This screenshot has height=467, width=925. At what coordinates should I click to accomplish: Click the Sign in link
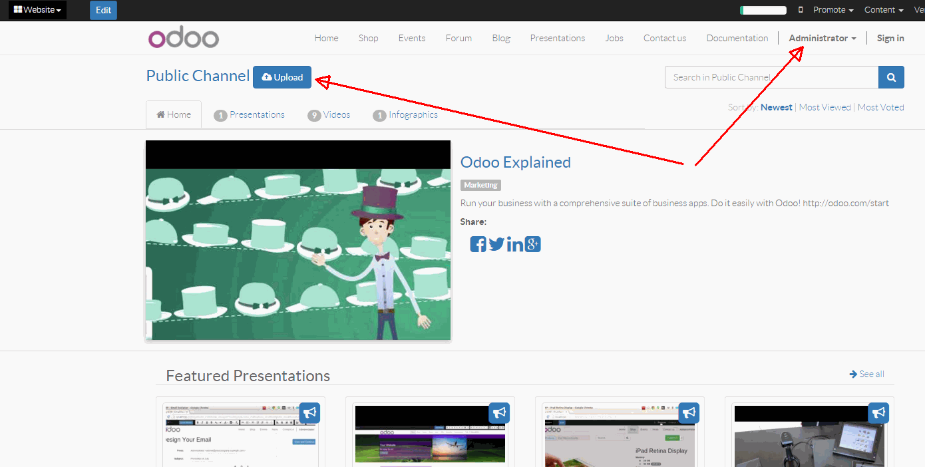pos(890,38)
